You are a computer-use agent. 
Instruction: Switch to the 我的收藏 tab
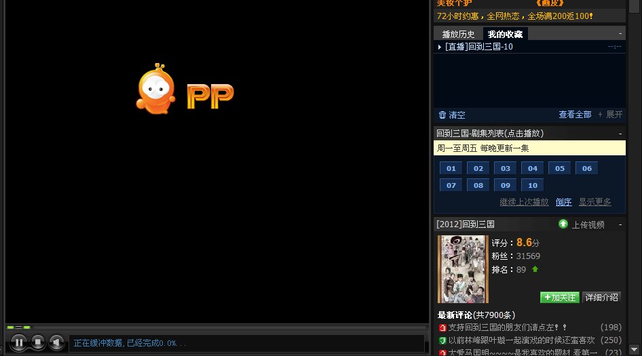[x=505, y=35]
